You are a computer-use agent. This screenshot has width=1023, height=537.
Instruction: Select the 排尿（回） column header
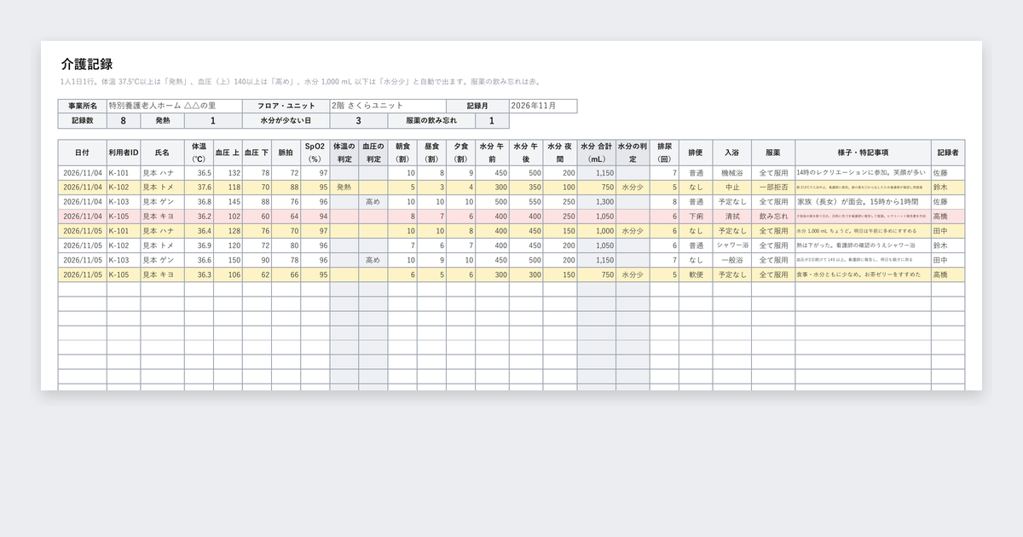pyautogui.click(x=664, y=153)
